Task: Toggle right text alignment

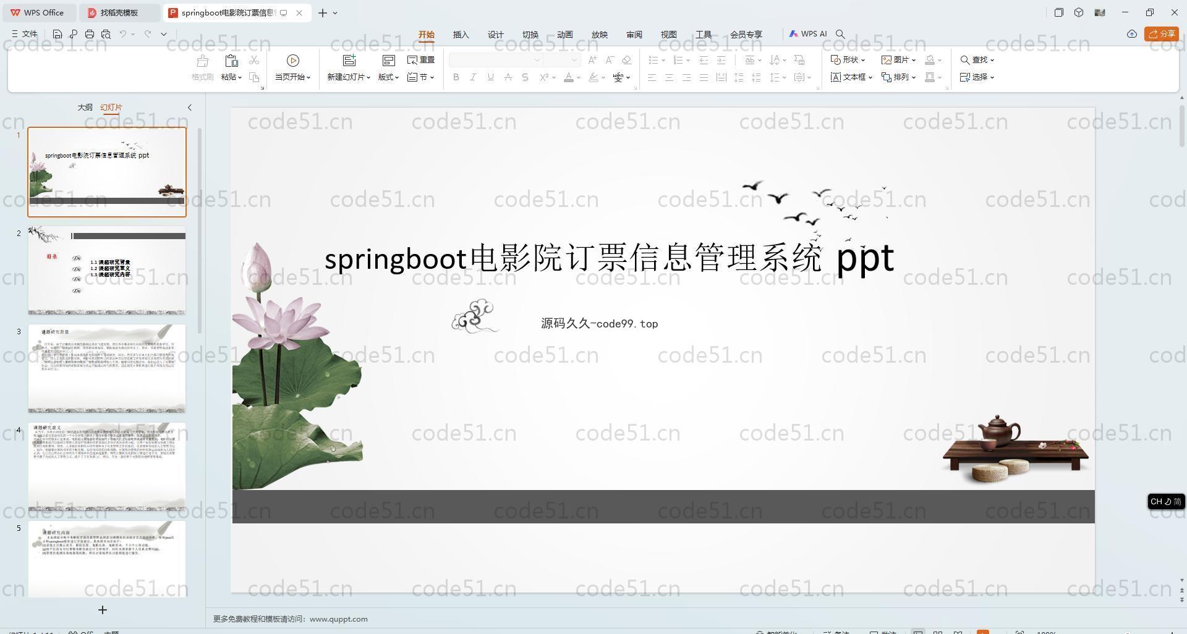Action: tap(686, 77)
